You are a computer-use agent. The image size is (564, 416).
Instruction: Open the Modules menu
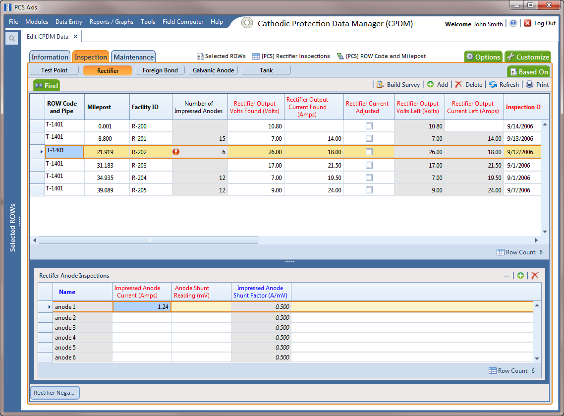pos(37,22)
